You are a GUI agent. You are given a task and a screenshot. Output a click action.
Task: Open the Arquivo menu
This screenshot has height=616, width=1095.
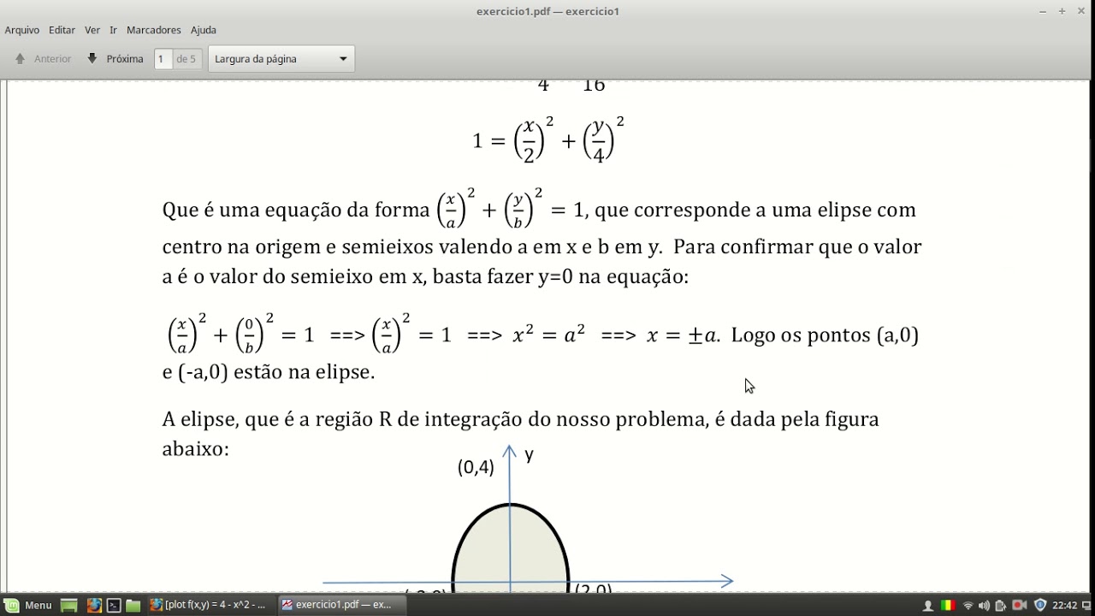click(x=22, y=30)
